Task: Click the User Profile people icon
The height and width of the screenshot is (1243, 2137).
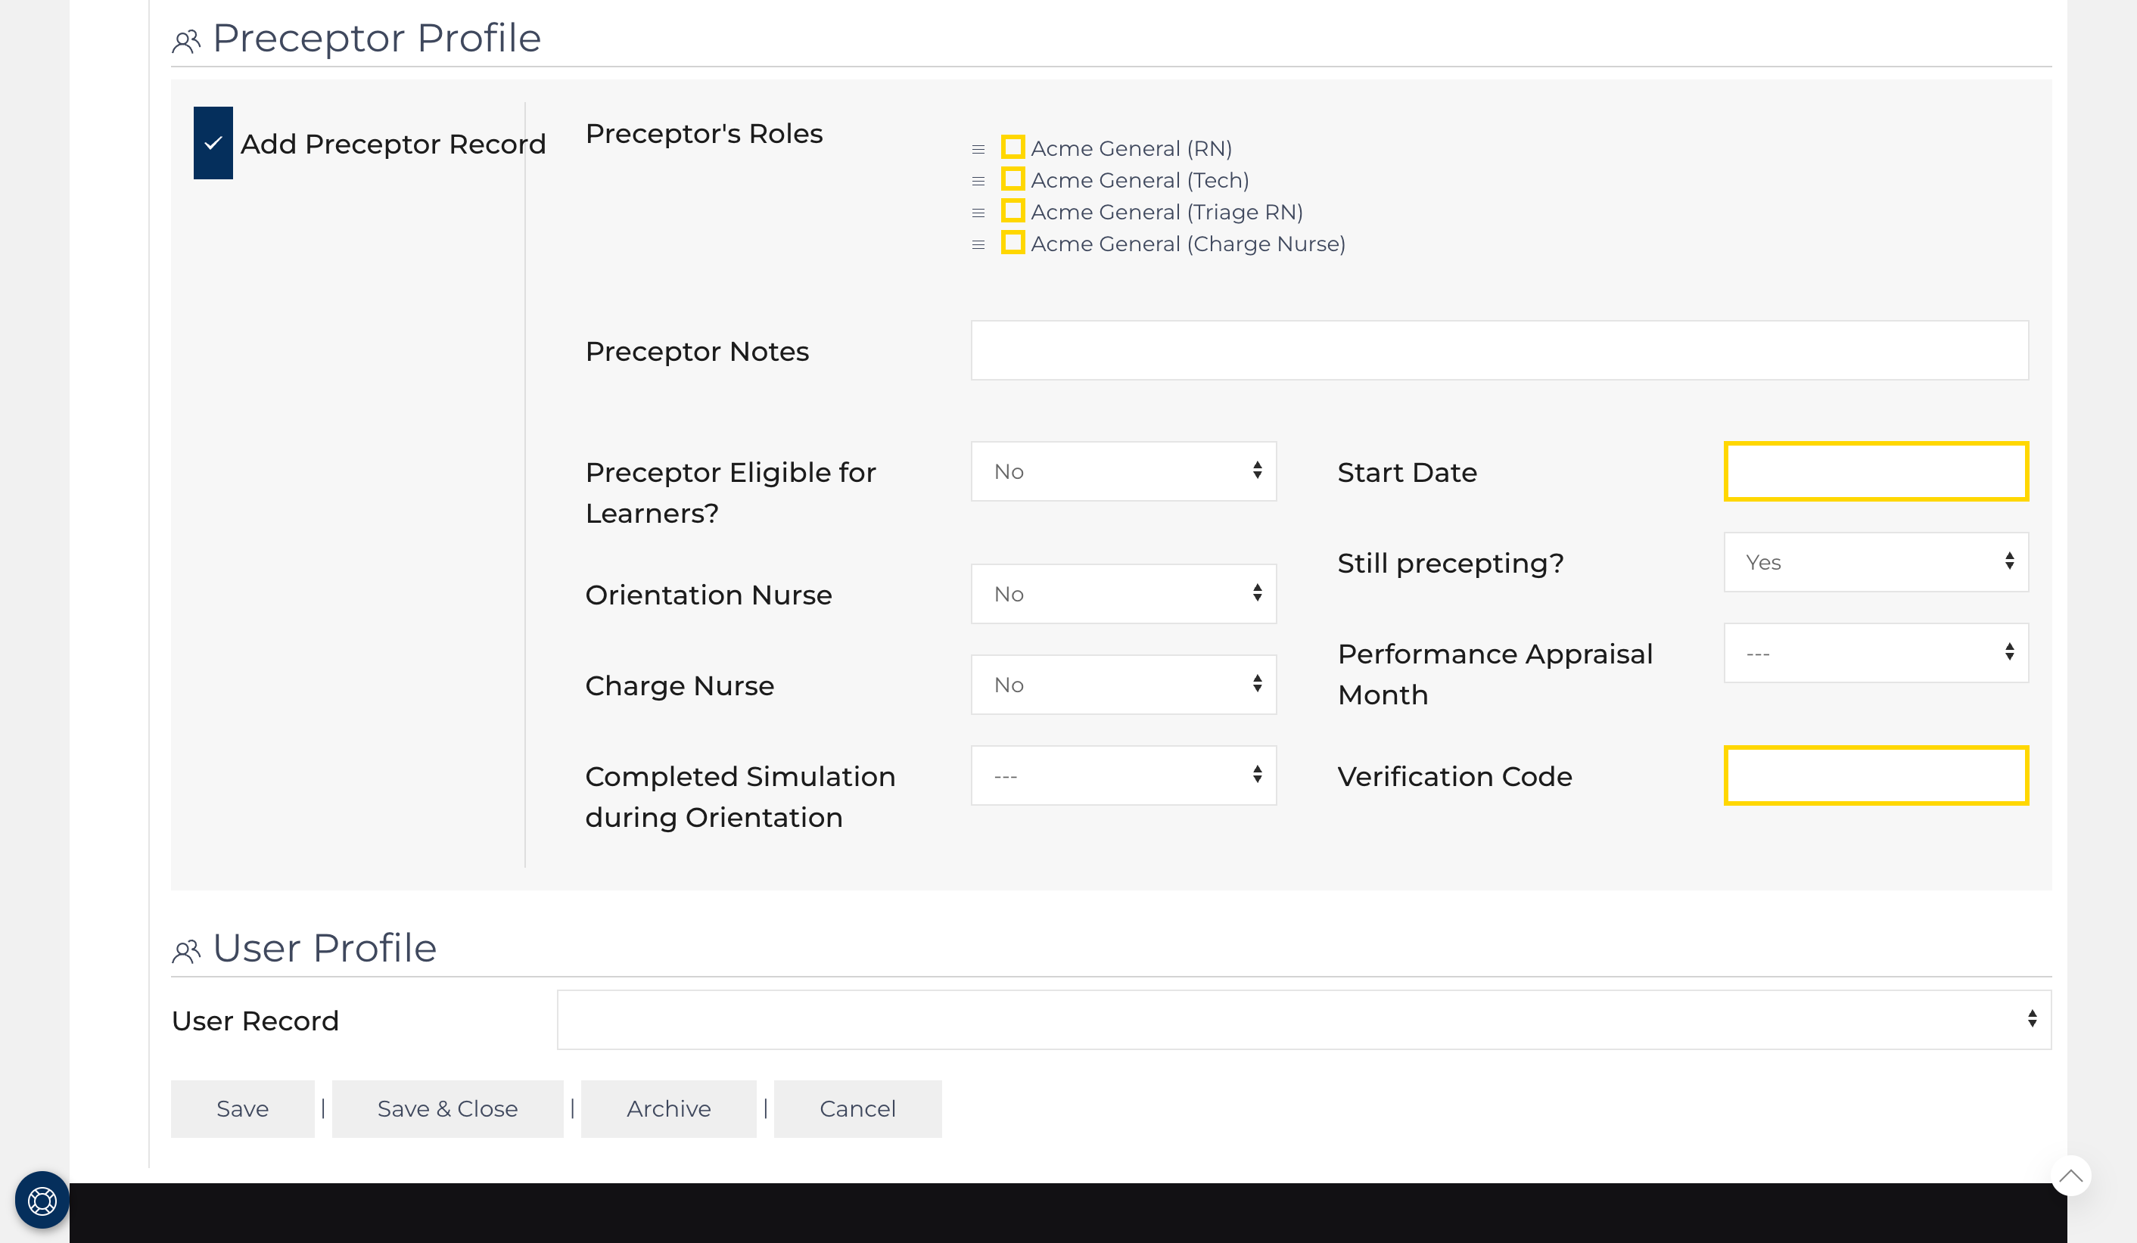Action: [185, 950]
